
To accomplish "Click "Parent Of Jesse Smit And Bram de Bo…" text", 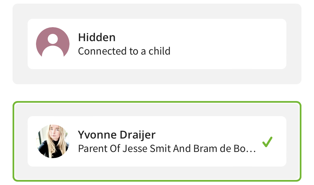I will click(x=167, y=149).
